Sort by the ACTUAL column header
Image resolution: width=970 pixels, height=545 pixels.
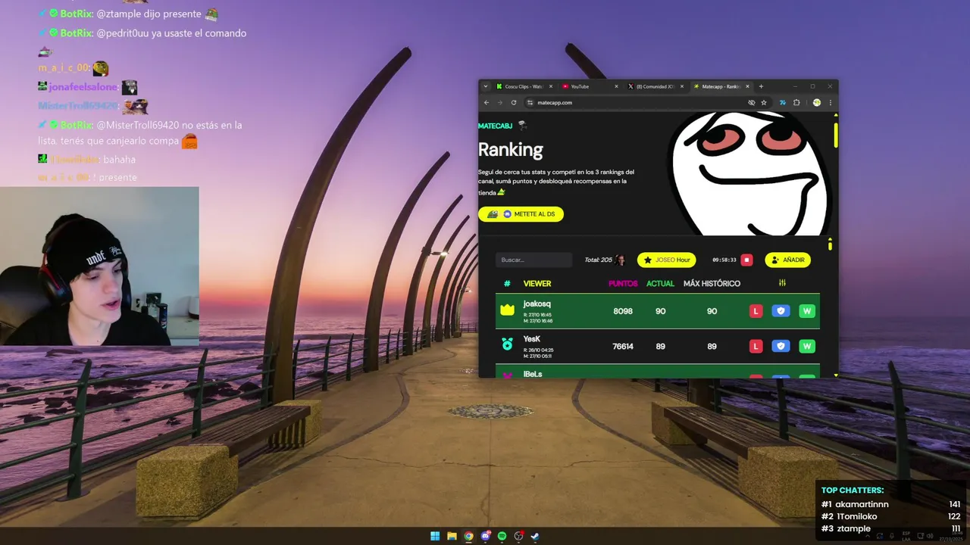tap(660, 283)
